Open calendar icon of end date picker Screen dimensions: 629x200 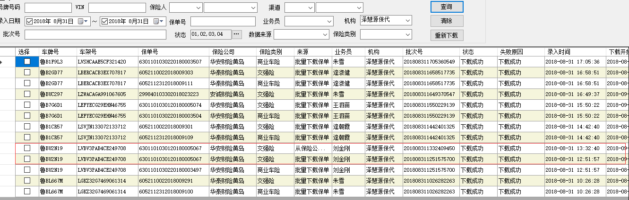[x=155, y=21]
